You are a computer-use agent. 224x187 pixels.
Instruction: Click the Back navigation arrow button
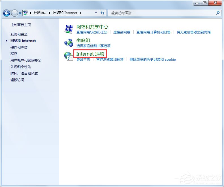[x=7, y=13]
